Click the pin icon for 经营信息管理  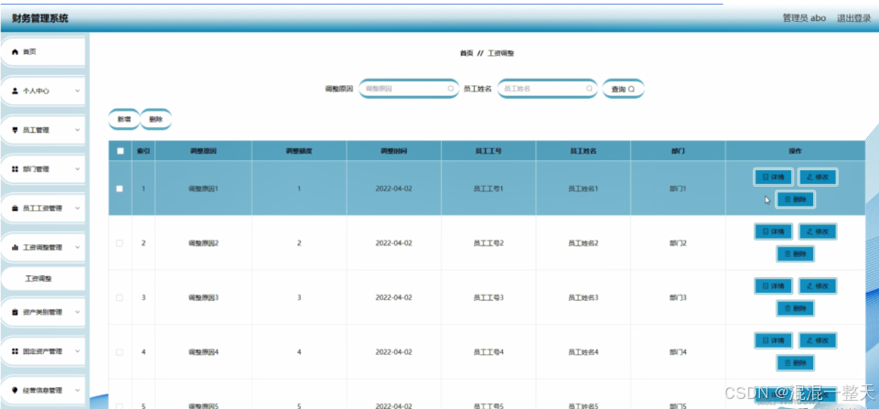[16, 391]
